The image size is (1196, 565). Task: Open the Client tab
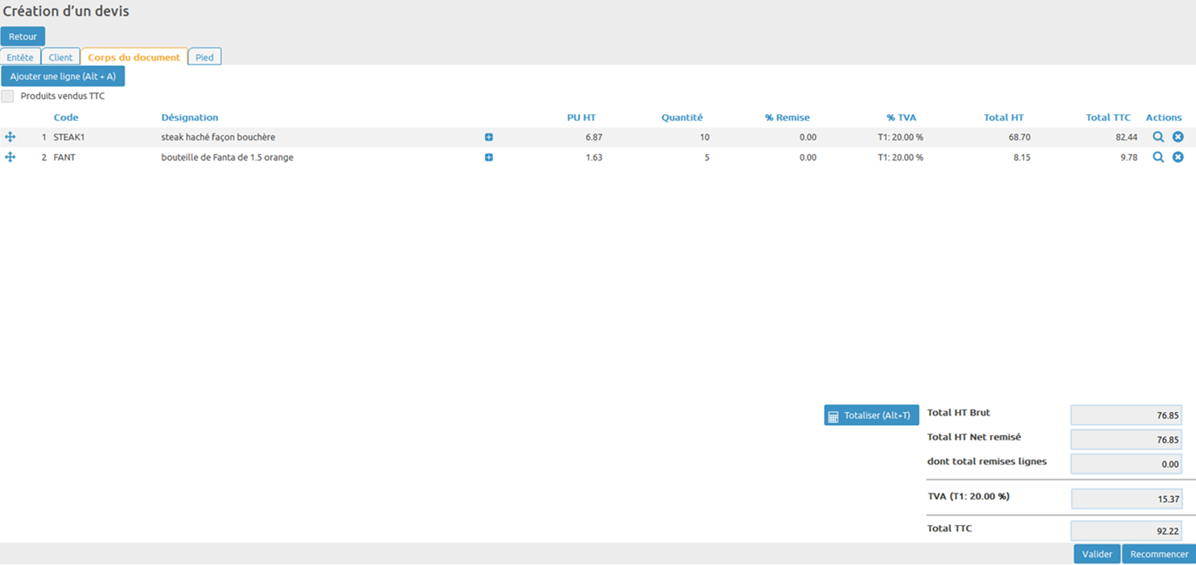tap(60, 57)
